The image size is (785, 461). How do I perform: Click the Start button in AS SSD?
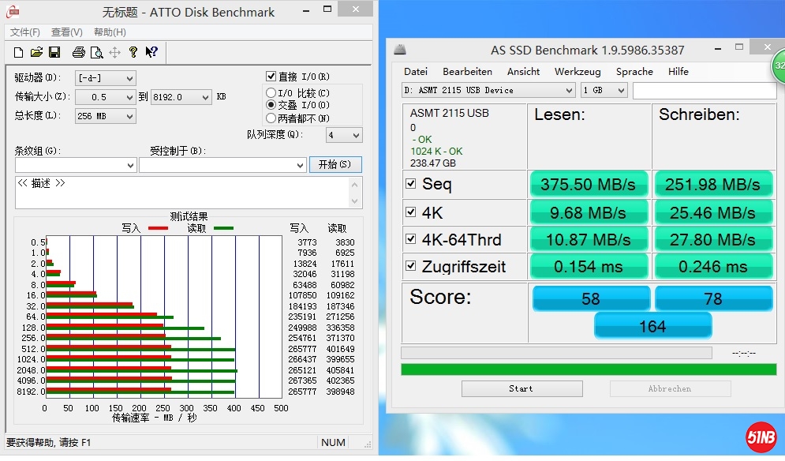click(x=521, y=388)
